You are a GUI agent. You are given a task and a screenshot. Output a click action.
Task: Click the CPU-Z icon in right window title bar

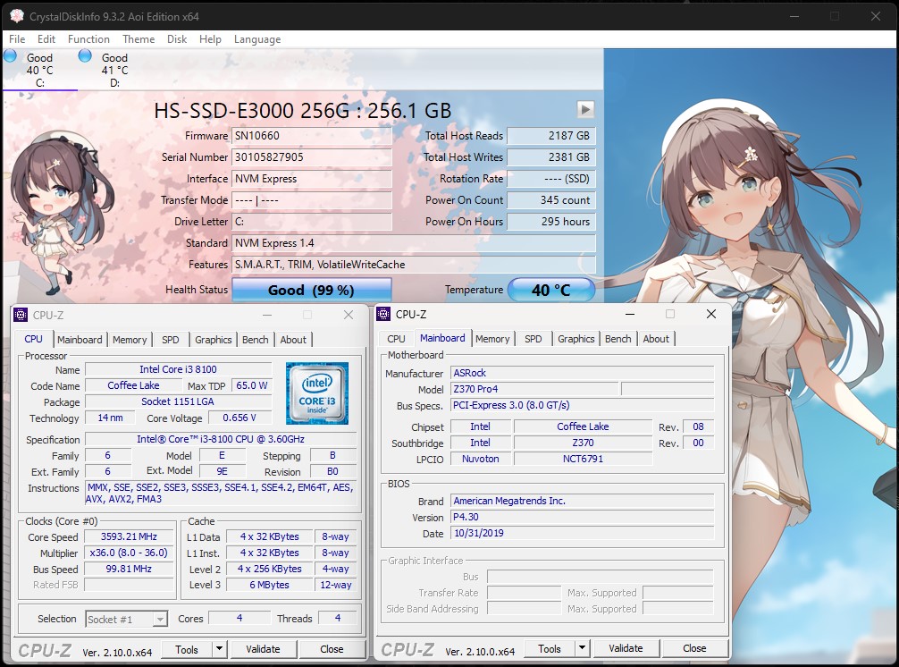pos(383,315)
